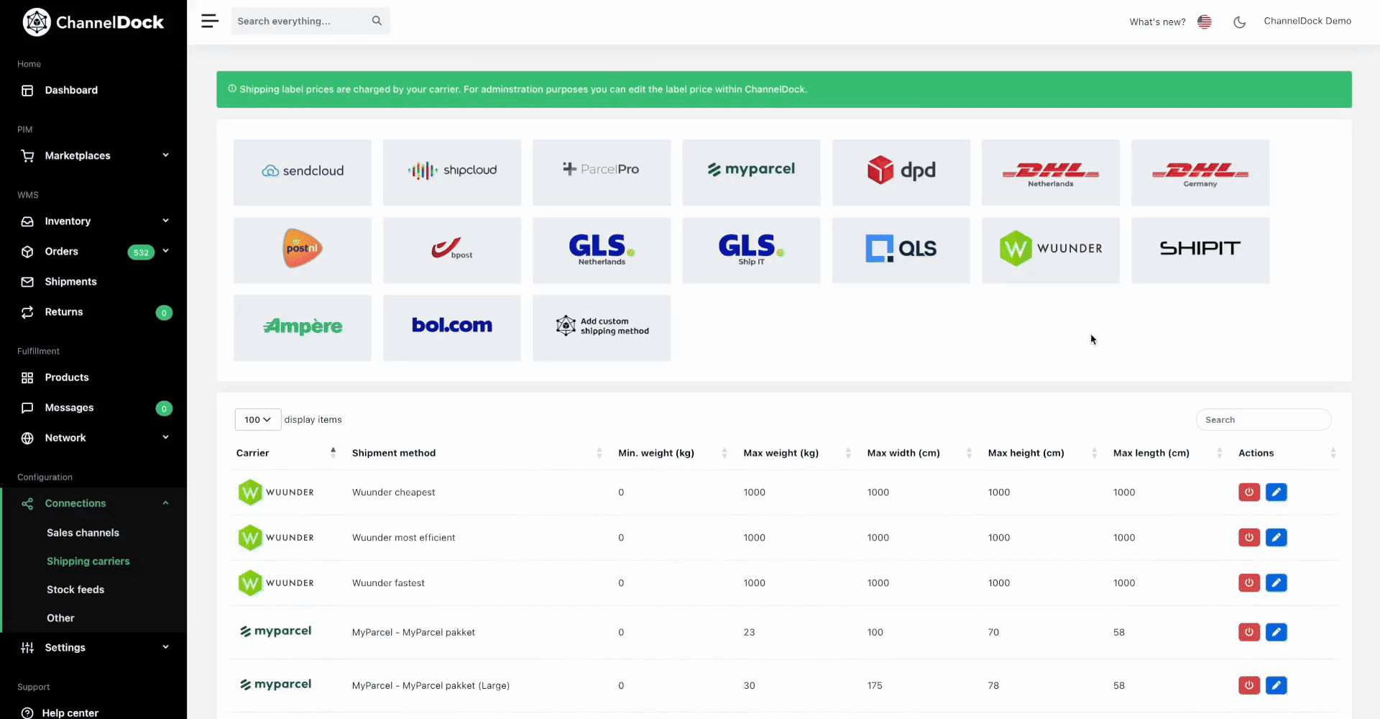Viewport: 1380px width, 719px height.
Task: Expand the Settings menu
Action: pyautogui.click(x=93, y=648)
